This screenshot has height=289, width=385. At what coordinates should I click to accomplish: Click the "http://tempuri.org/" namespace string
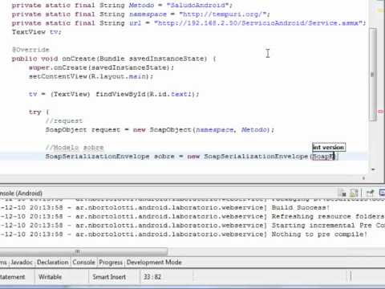tap(222, 14)
